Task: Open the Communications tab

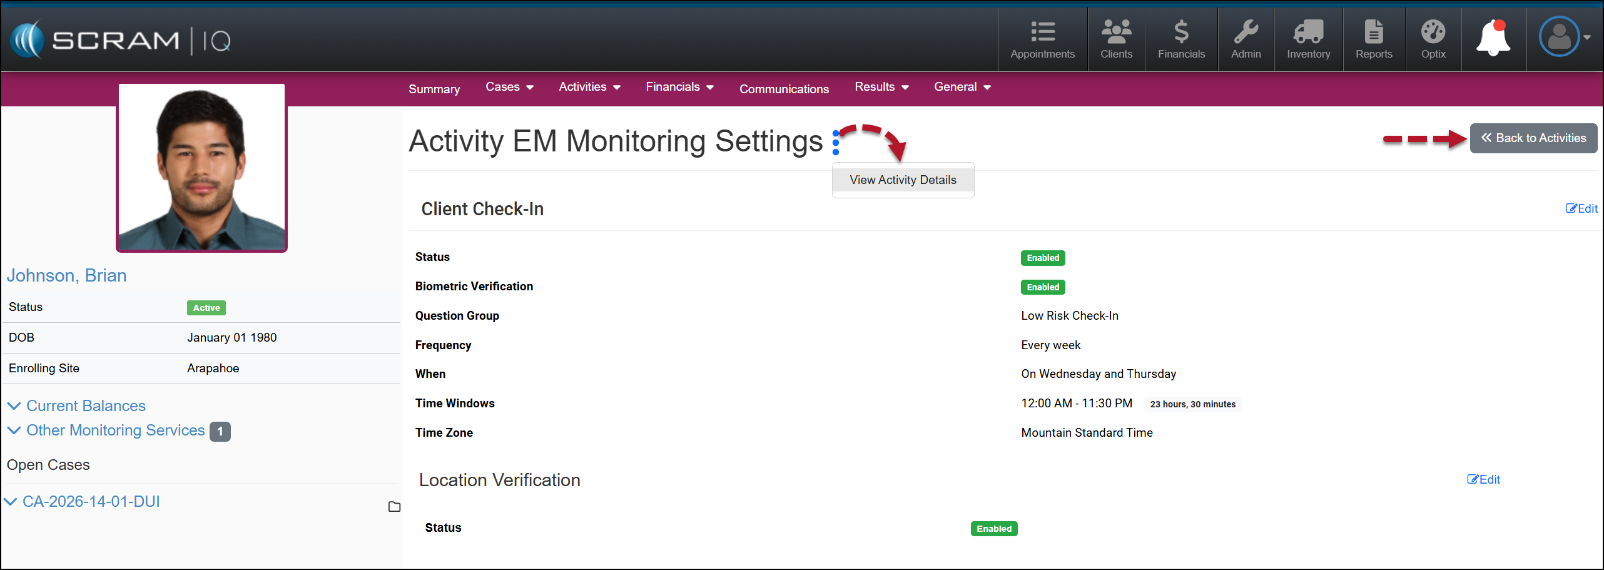Action: [x=784, y=89]
